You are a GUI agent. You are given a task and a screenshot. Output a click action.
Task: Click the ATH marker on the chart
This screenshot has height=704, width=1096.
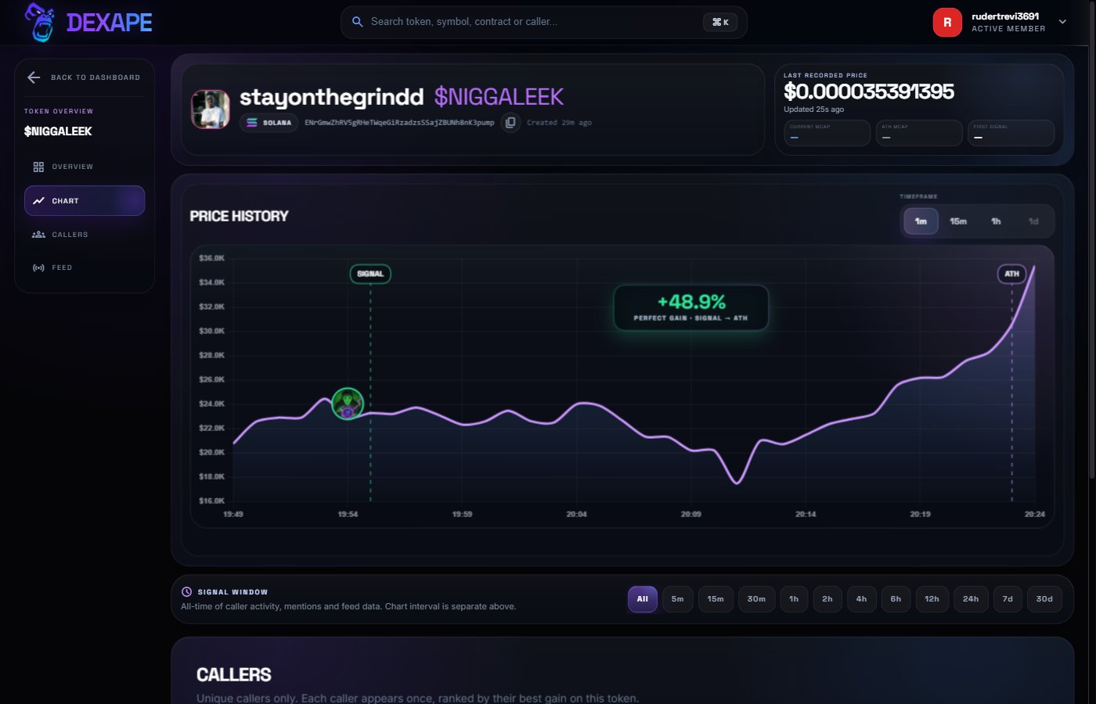[x=1011, y=274]
